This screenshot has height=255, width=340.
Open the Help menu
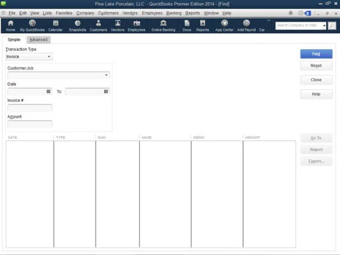(x=226, y=13)
